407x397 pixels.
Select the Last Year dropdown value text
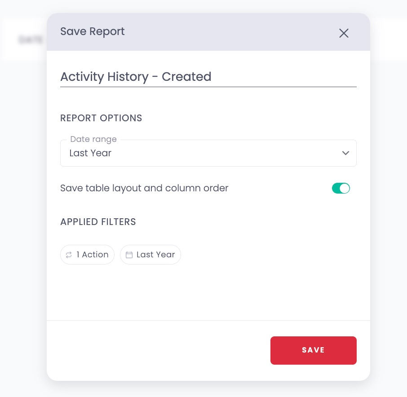(90, 153)
